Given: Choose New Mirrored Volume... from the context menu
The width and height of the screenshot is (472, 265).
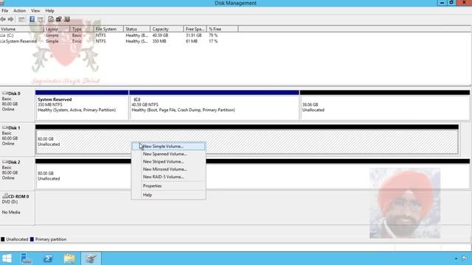Looking at the screenshot, I should tap(169, 169).
